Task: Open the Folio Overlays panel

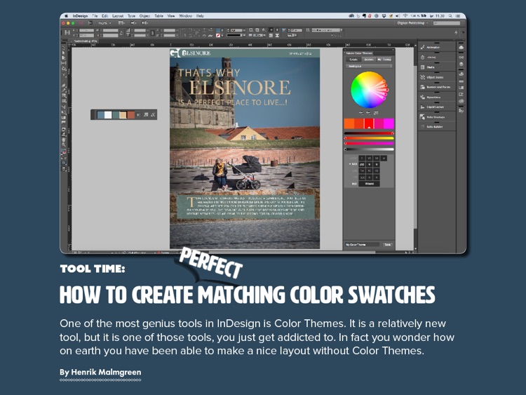Action: pyautogui.click(x=436, y=116)
